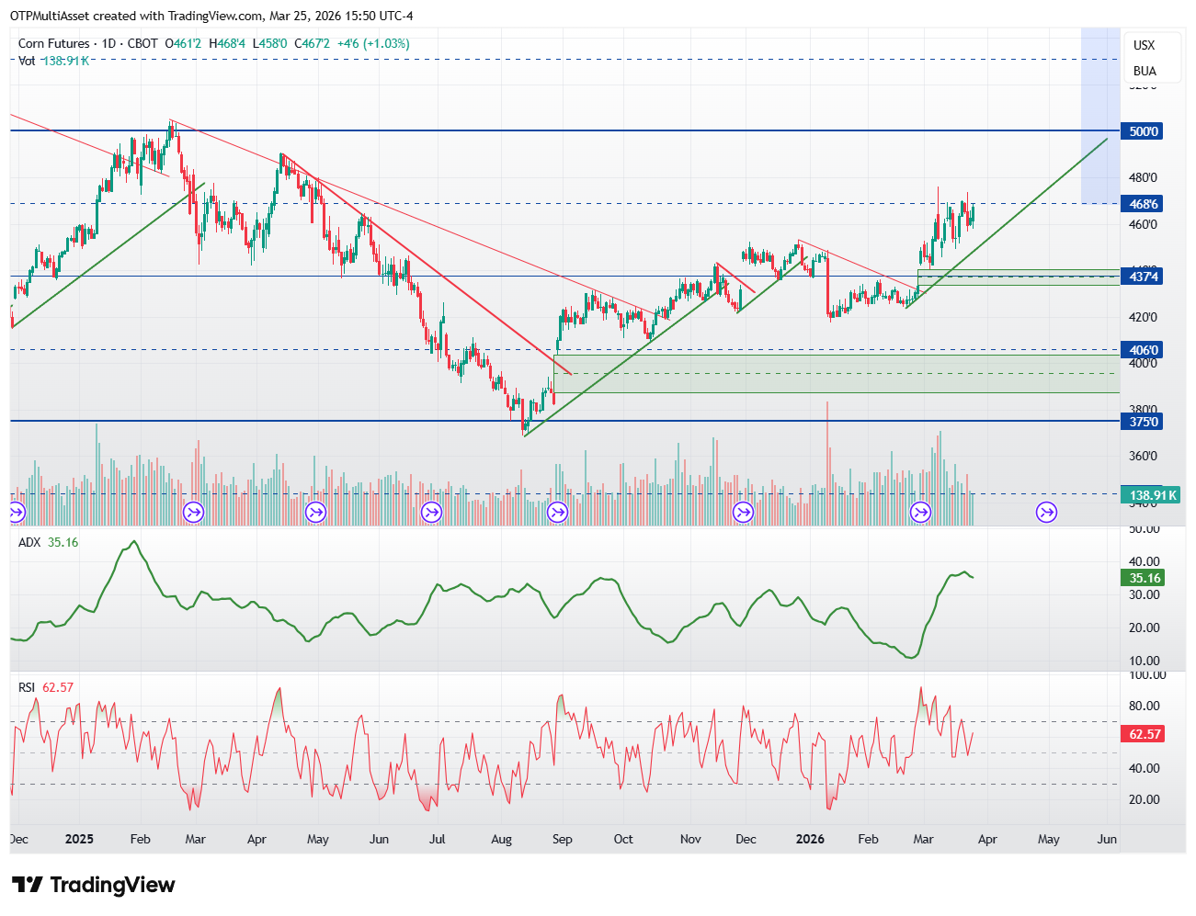
Task: Select the purple roll marker near December 2025
Action: [x=743, y=512]
